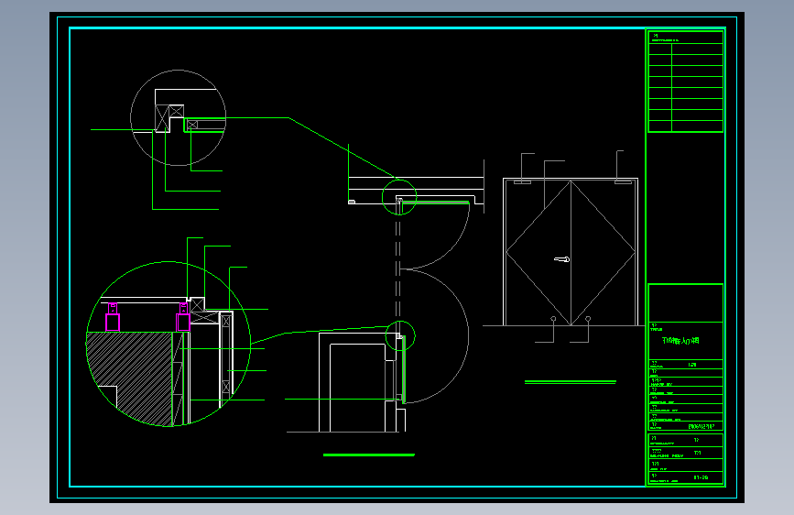Click the revision table at the top right
The width and height of the screenshot is (794, 515).
686,82
